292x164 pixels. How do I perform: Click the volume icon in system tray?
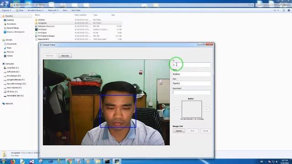click(x=277, y=162)
